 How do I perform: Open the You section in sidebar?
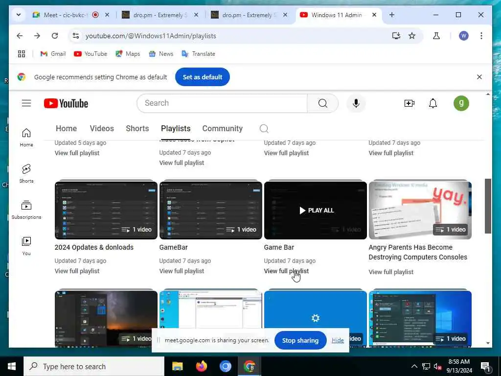[x=26, y=246]
